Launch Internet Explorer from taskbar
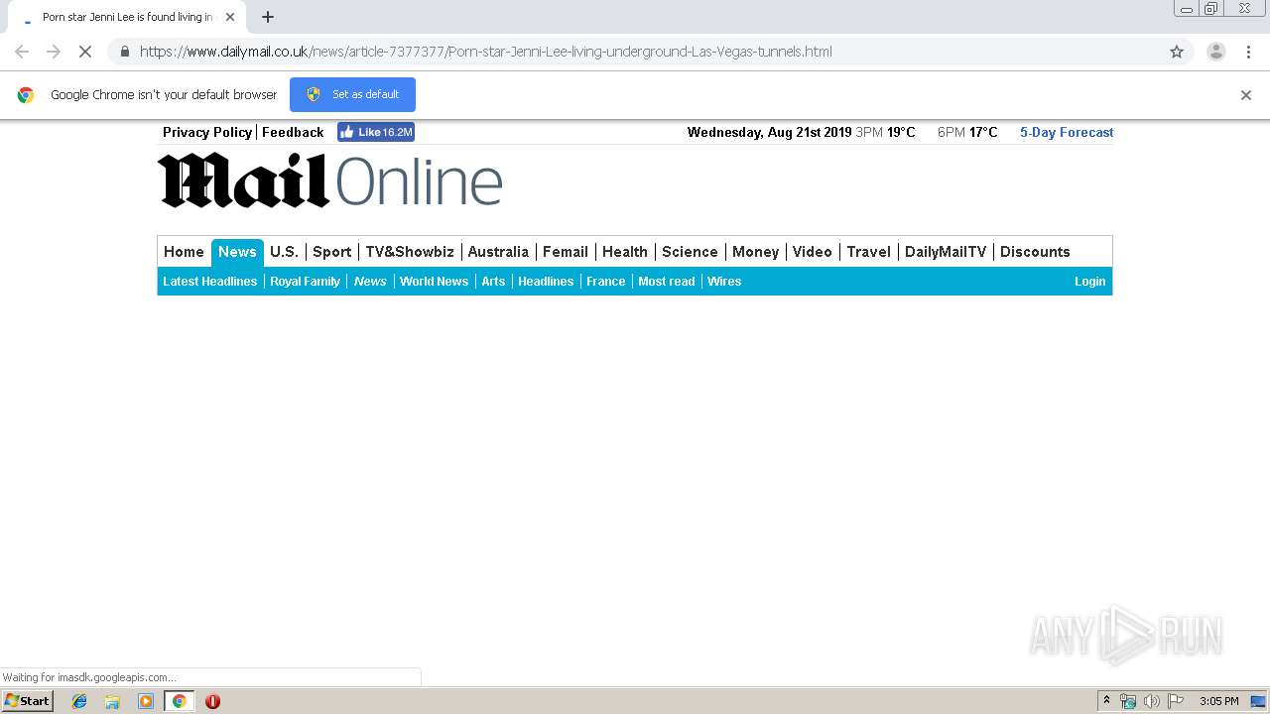The width and height of the screenshot is (1270, 714). click(x=79, y=701)
